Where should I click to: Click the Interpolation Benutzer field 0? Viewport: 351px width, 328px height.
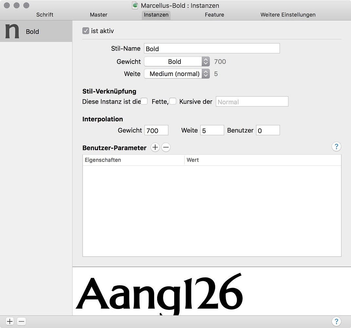coord(268,130)
